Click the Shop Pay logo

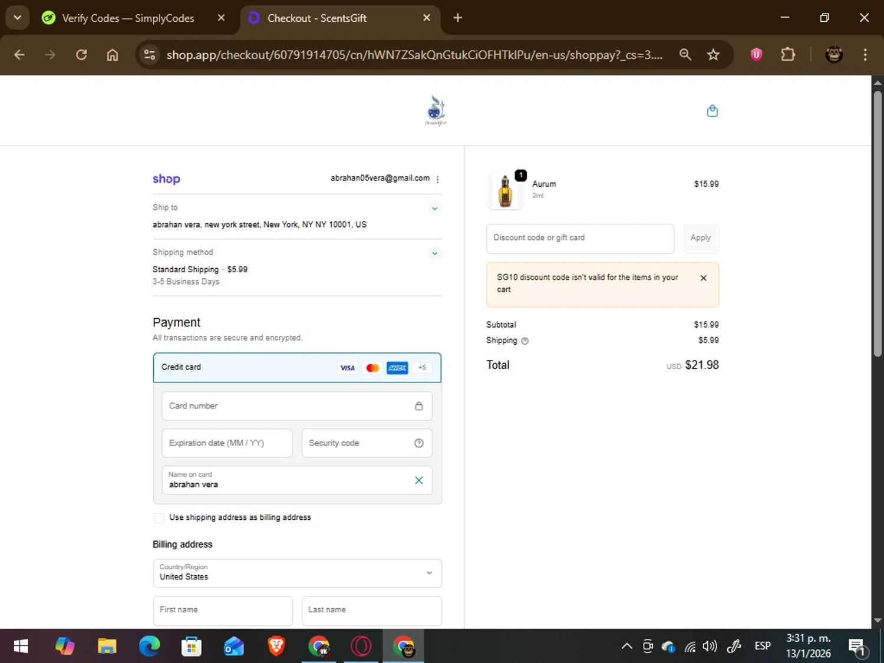pos(166,179)
